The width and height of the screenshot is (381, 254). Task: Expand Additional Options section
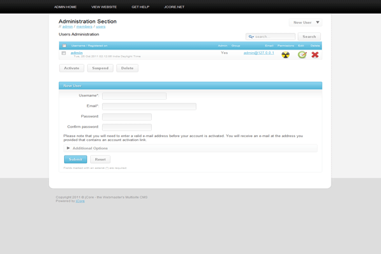click(190, 148)
